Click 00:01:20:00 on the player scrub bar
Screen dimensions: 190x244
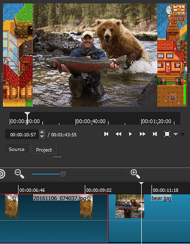pyautogui.click(x=156, y=122)
